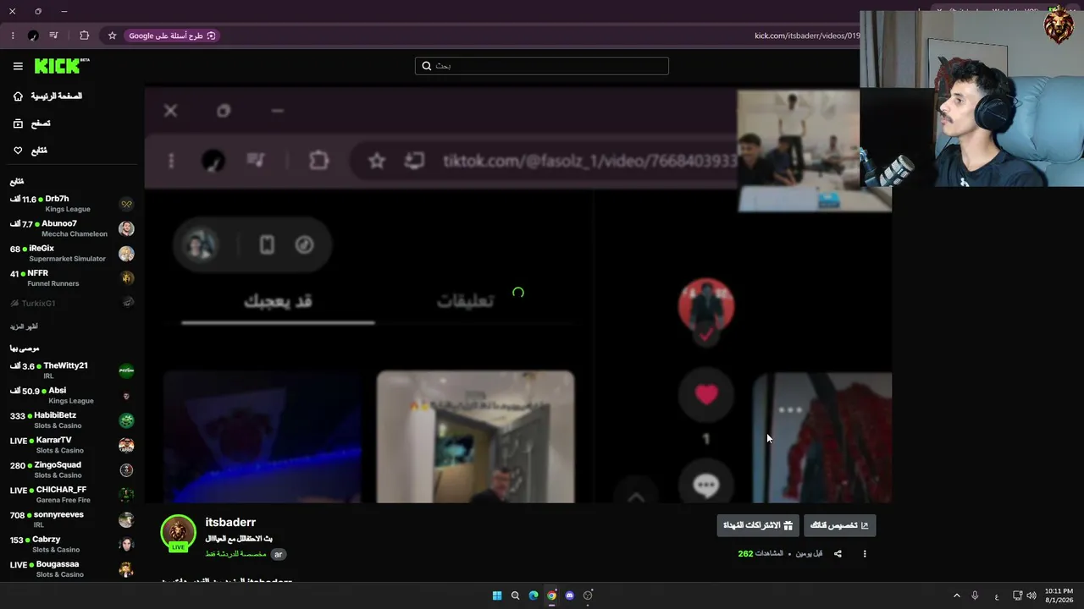This screenshot has width=1084, height=609.
Task: Open the ZingoSquad channel avatar
Action: 126,470
